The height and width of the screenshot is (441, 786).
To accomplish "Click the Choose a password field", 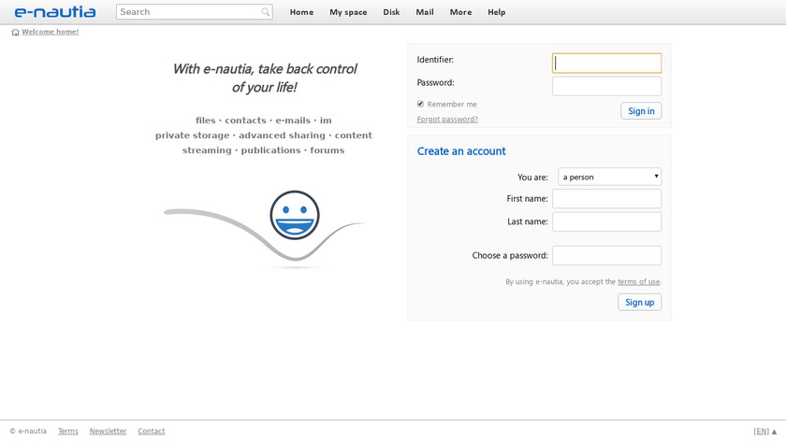I will pyautogui.click(x=606, y=255).
